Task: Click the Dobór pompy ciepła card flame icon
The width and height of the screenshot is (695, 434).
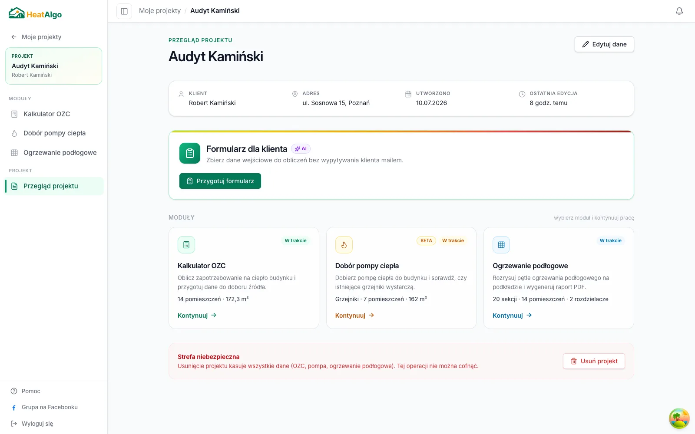Action: (x=344, y=245)
